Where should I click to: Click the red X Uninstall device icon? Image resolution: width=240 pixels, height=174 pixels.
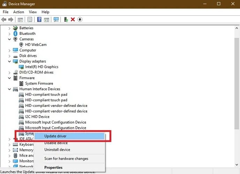tap(73, 19)
